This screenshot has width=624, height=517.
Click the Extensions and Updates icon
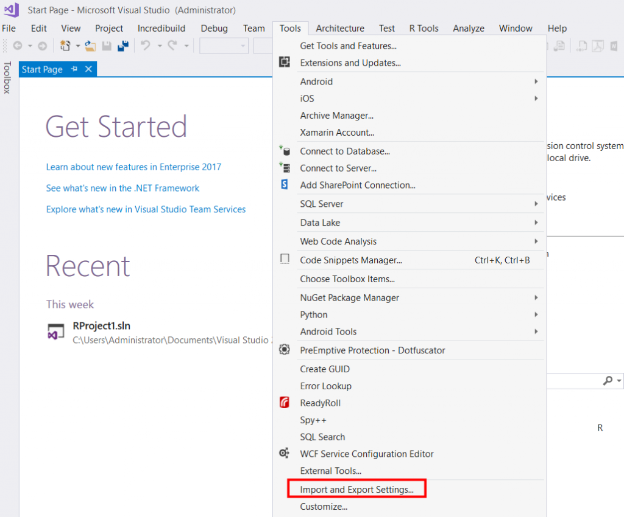[285, 62]
